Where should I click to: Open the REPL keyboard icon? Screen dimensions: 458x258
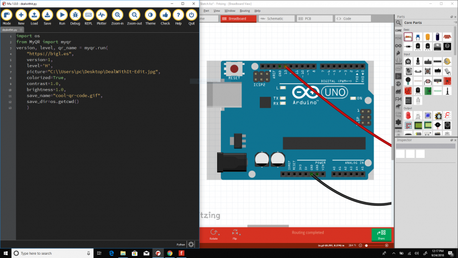coord(88,16)
